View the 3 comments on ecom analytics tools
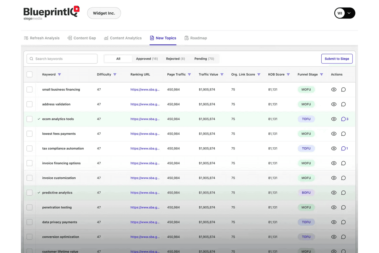This screenshot has width=379, height=253. (x=345, y=119)
